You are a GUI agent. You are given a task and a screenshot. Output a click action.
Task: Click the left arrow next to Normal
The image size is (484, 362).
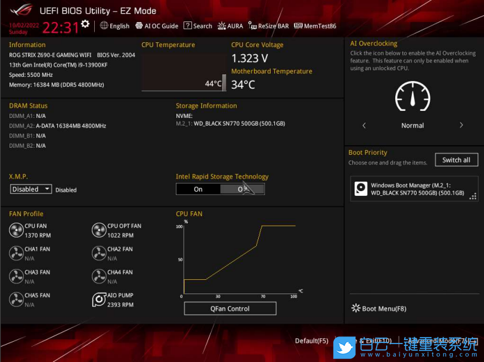tap(364, 126)
